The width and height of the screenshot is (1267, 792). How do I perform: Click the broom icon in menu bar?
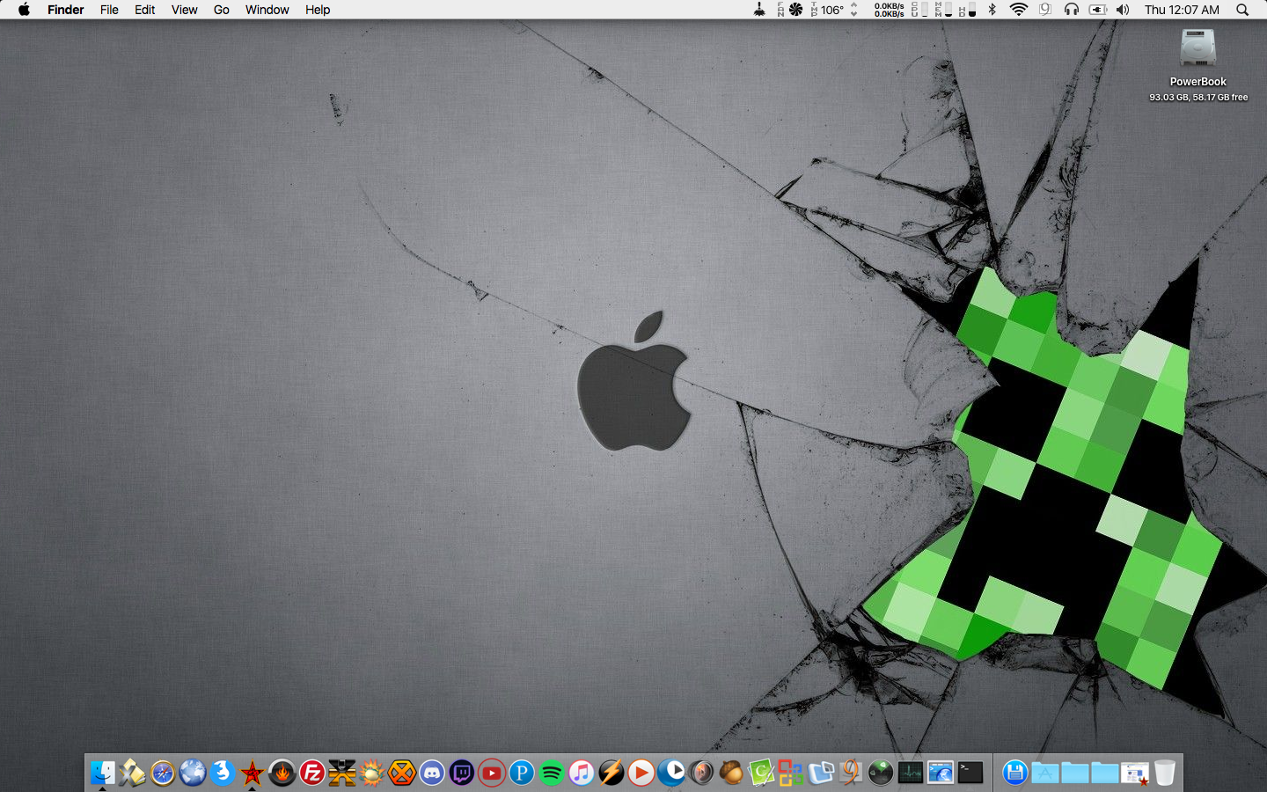pos(759,10)
